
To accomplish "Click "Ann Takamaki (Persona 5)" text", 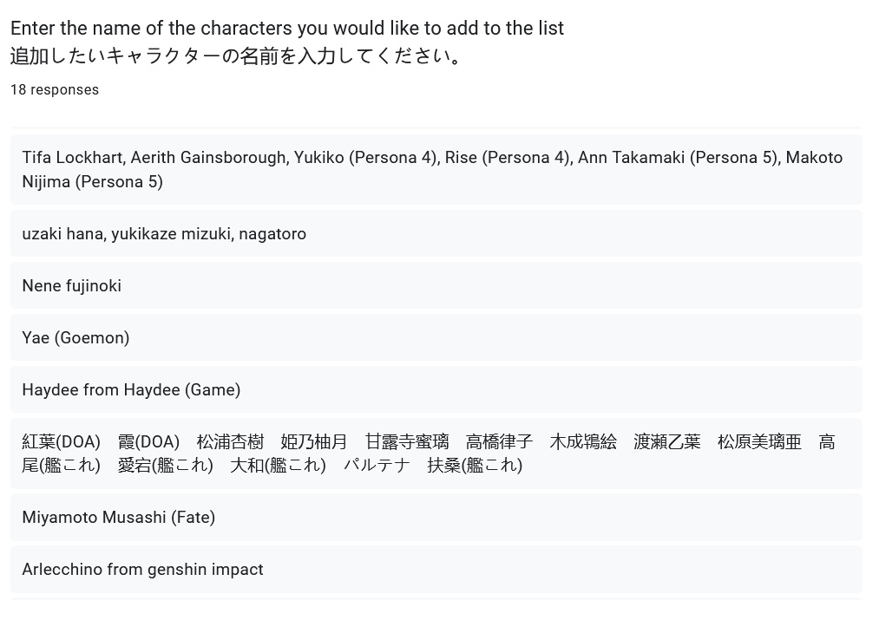I will pyautogui.click(x=678, y=158).
